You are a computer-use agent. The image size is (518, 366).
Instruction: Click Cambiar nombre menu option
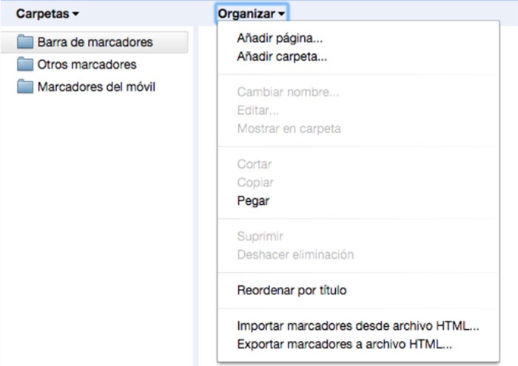(288, 92)
